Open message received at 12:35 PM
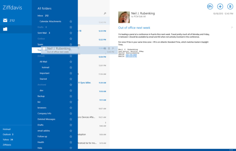The image size is (236, 151). click(x=94, y=31)
